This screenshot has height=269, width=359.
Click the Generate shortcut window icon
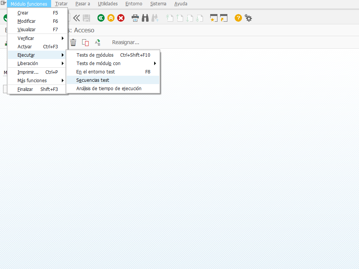pyautogui.click(x=224, y=18)
